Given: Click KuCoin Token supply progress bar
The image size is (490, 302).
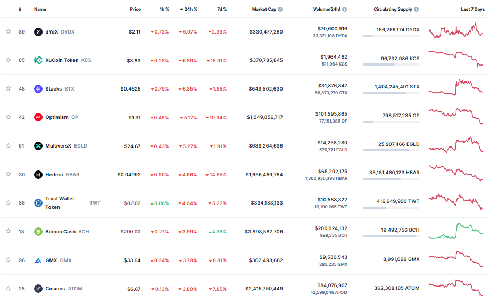Looking at the screenshot, I should (391, 64).
